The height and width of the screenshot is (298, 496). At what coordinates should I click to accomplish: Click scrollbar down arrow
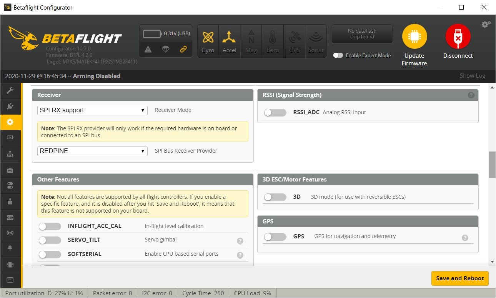coord(492,261)
